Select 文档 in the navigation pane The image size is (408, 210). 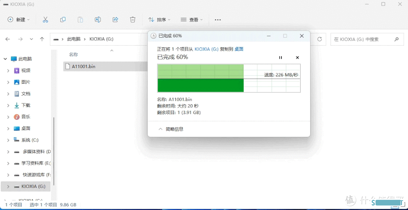click(26, 94)
